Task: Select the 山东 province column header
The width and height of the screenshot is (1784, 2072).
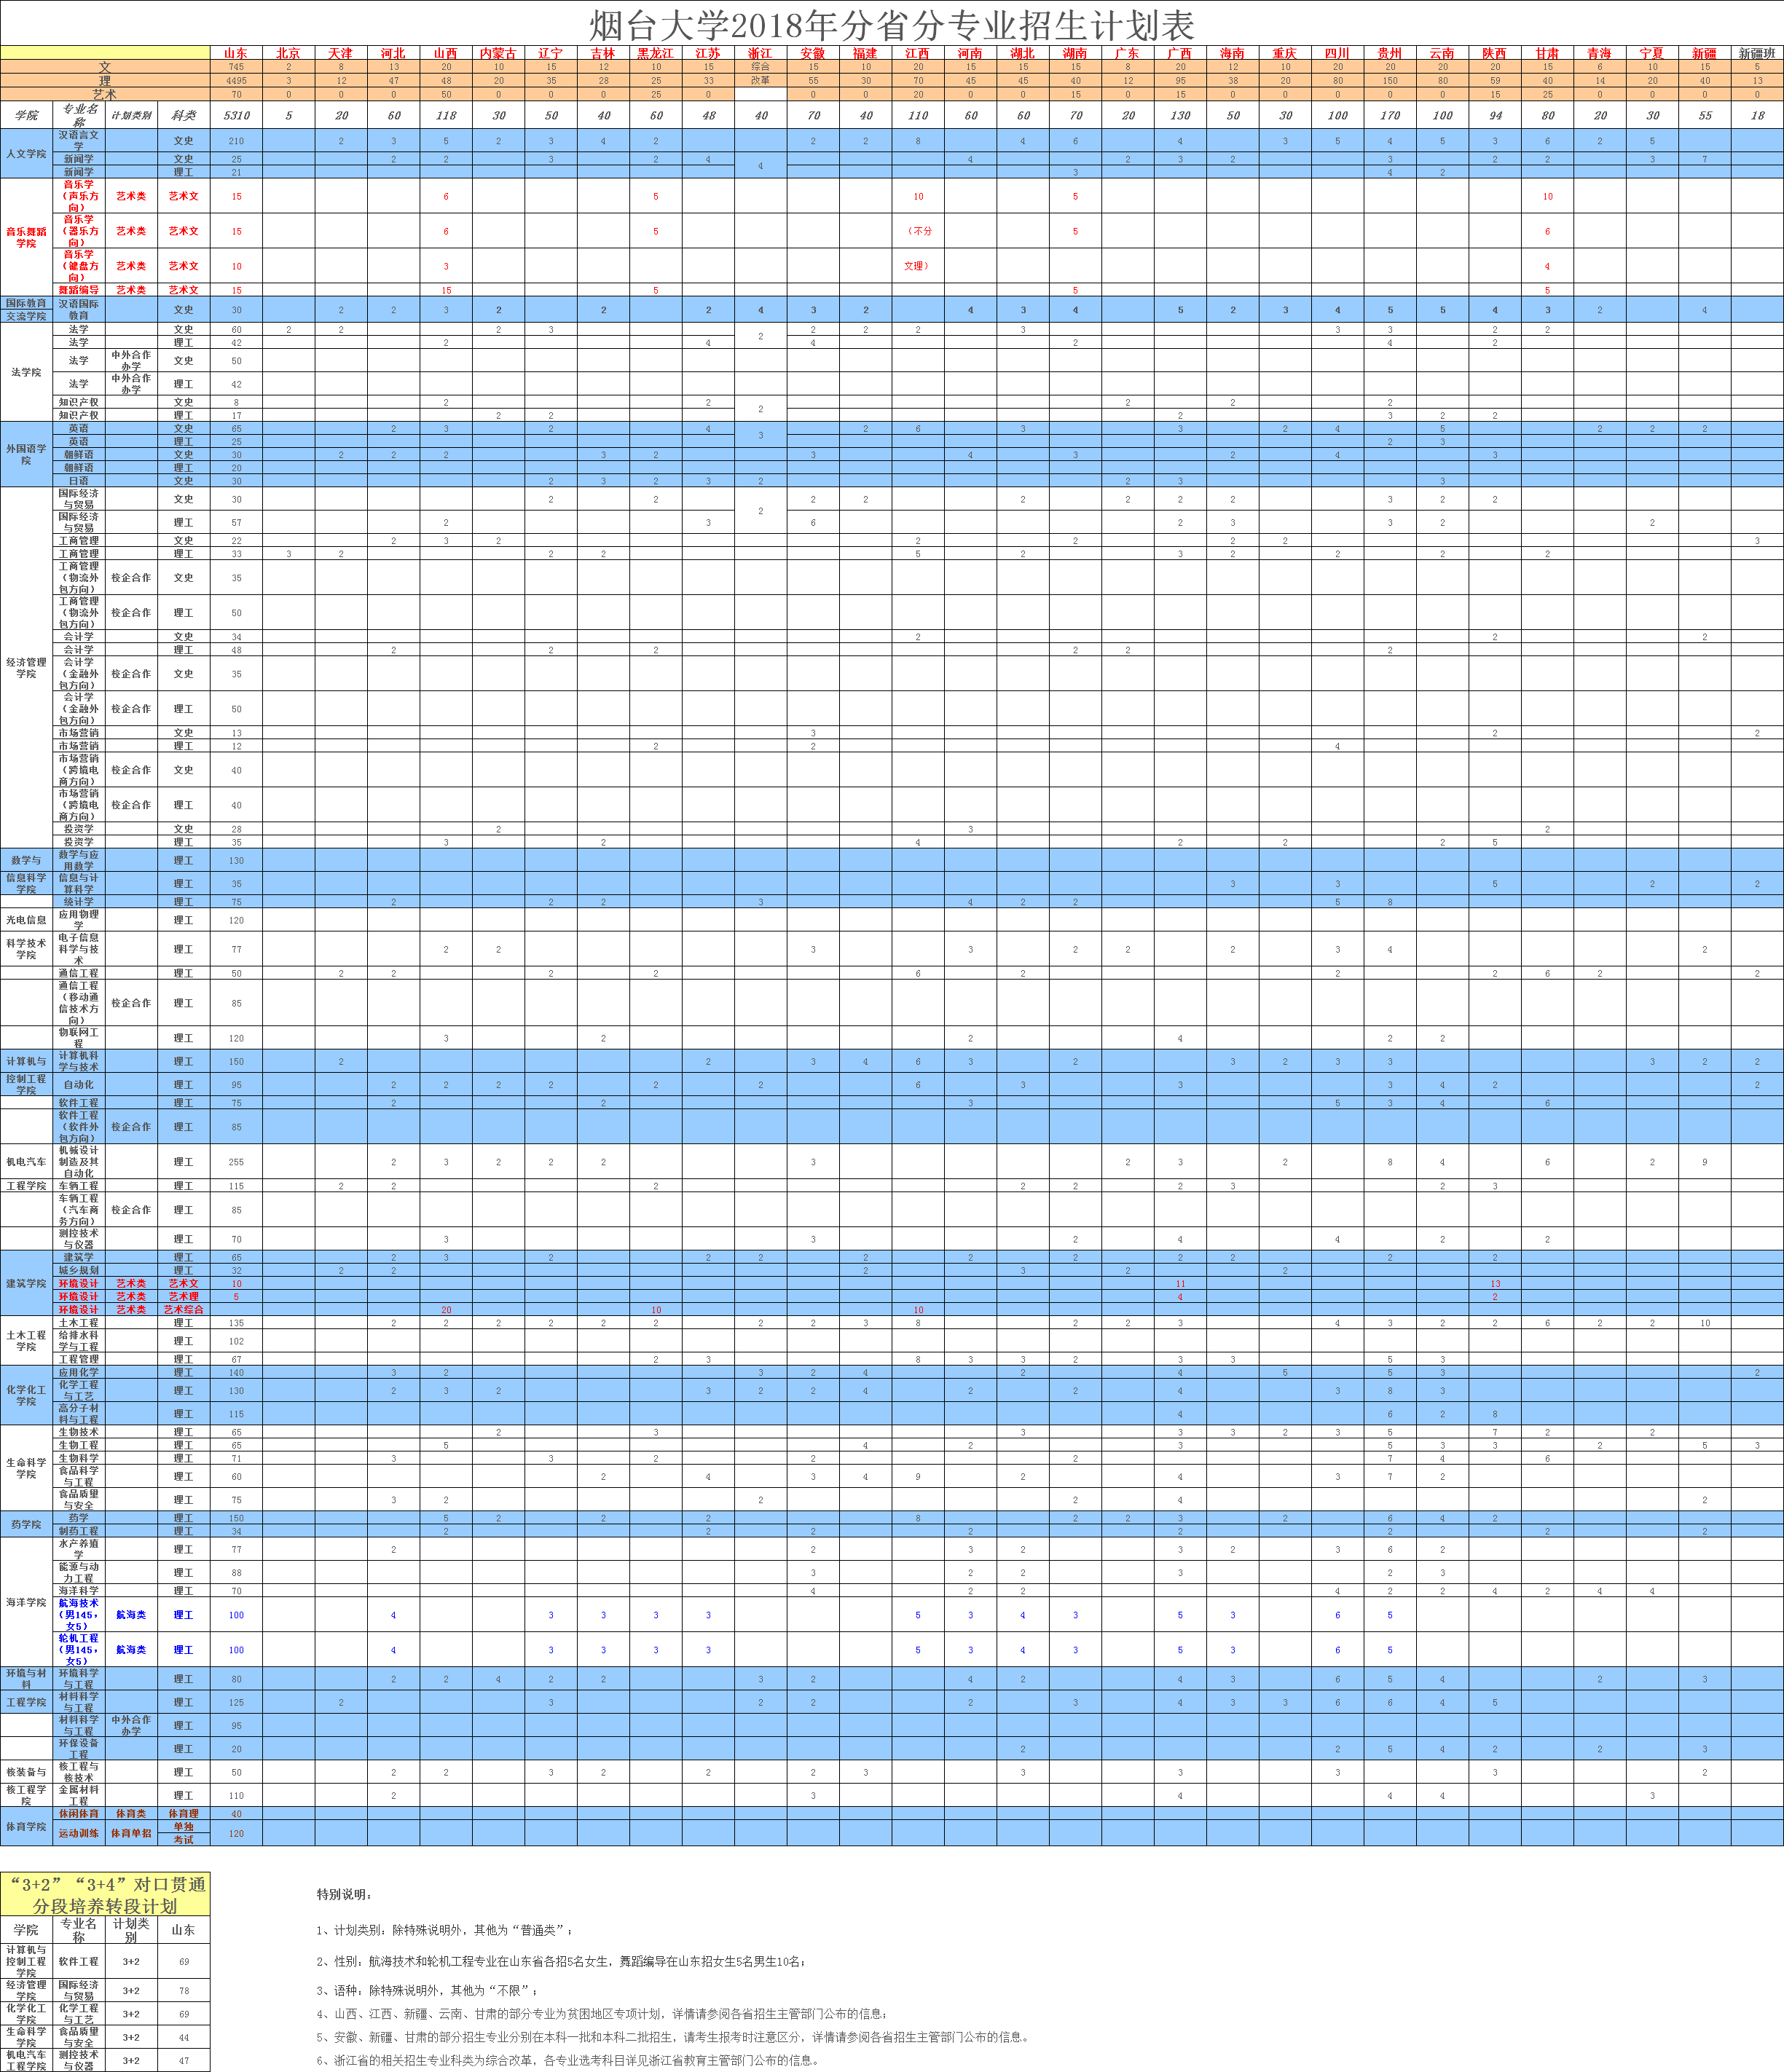Action: click(236, 53)
